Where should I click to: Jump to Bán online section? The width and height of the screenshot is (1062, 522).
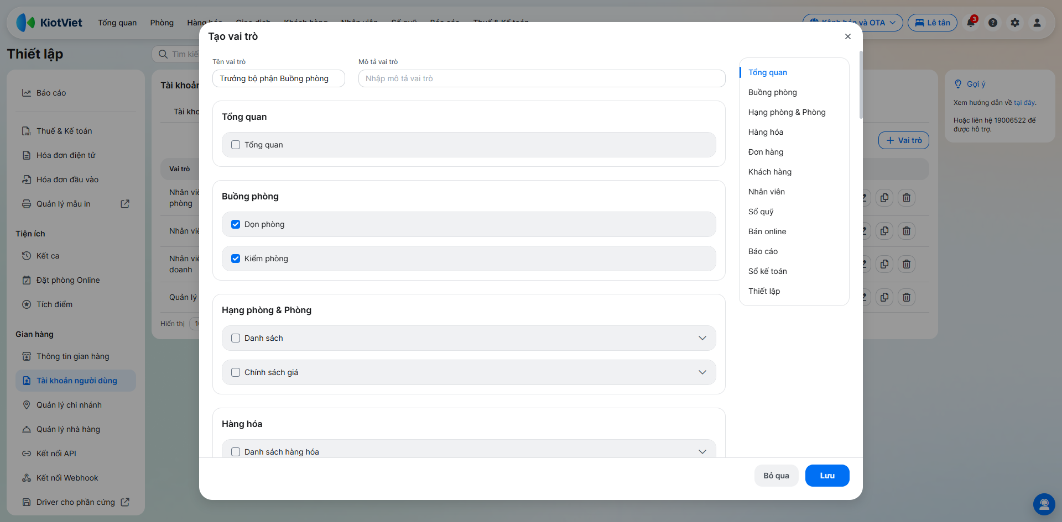pyautogui.click(x=767, y=231)
